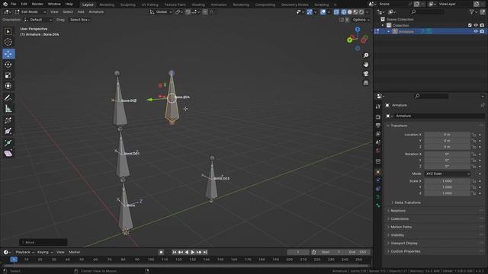Activate the 3D Cursor tool

(x=8, y=42)
